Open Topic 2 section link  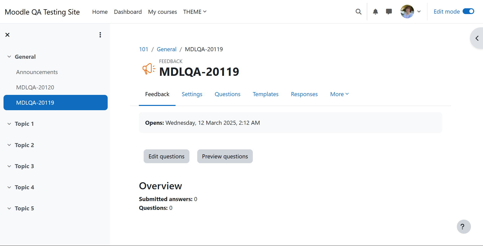pyautogui.click(x=24, y=145)
